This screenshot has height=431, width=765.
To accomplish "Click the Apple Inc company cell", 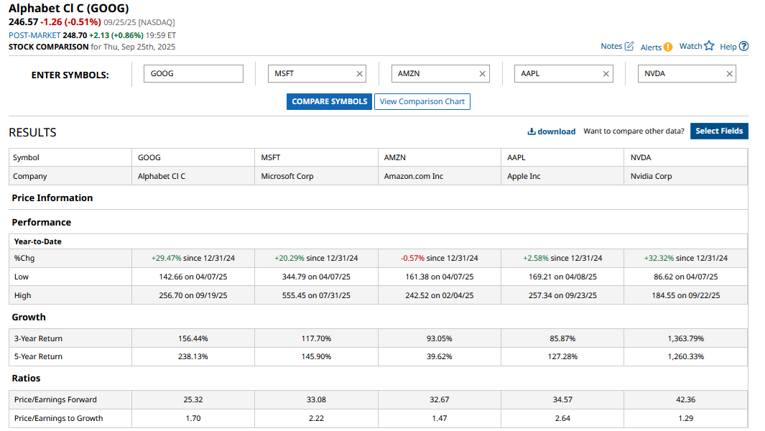I will tap(562, 176).
